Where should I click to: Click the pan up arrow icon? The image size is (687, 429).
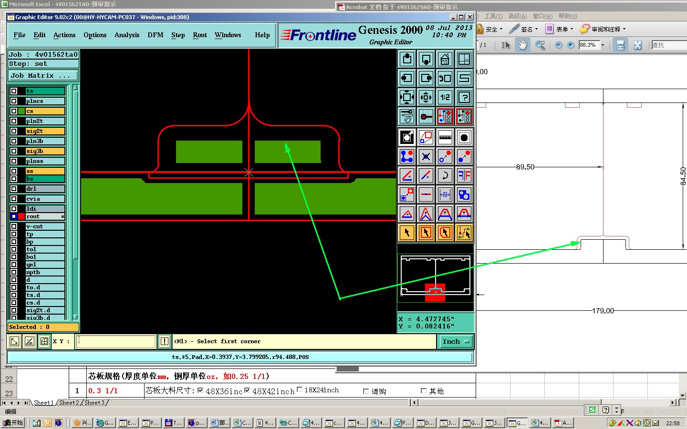(407, 59)
